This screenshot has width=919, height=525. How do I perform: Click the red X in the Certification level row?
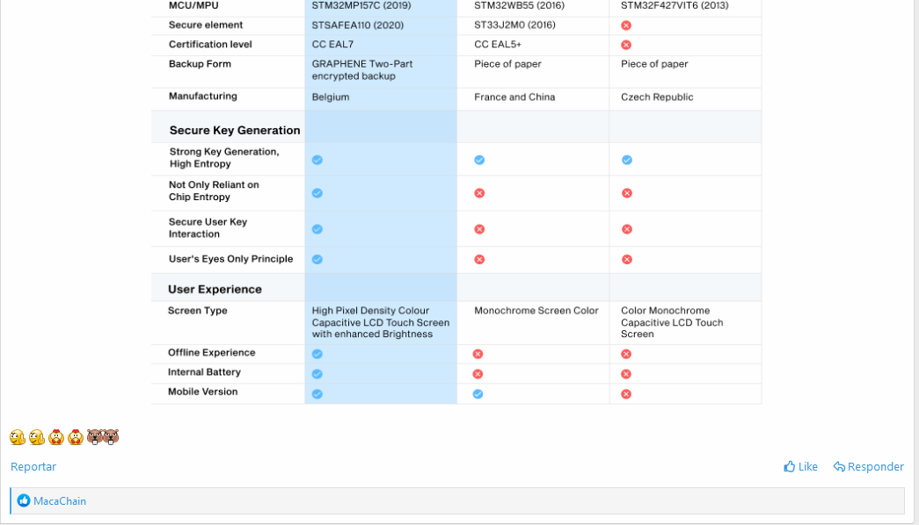click(x=626, y=45)
